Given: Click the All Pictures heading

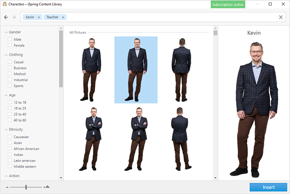Looking at the screenshot, I should click(x=78, y=32).
